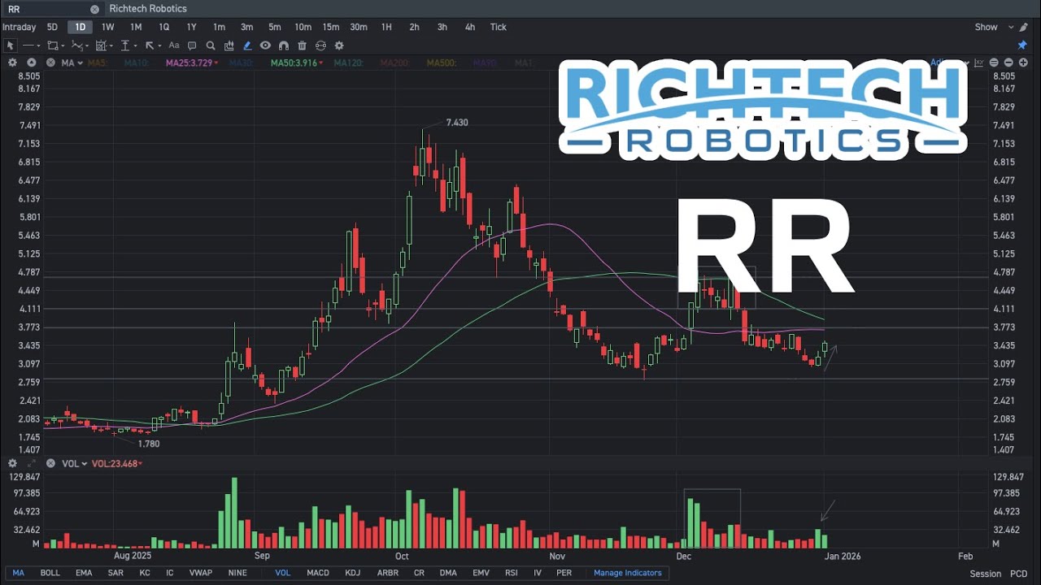Viewport: 1041px width, 585px height.
Task: Pick the arrow annotation tool
Action: 150,45
